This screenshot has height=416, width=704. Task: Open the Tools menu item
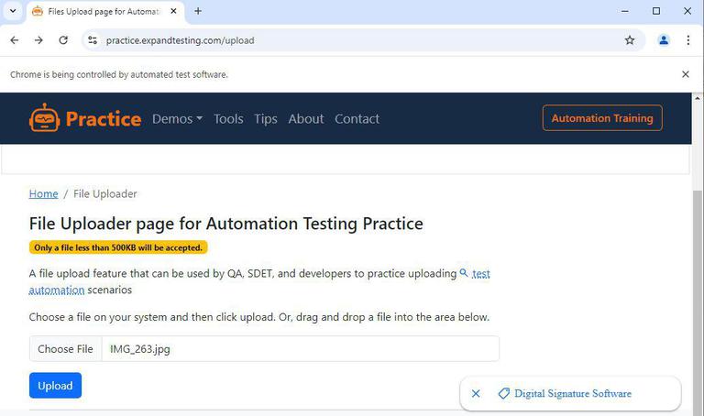click(228, 119)
